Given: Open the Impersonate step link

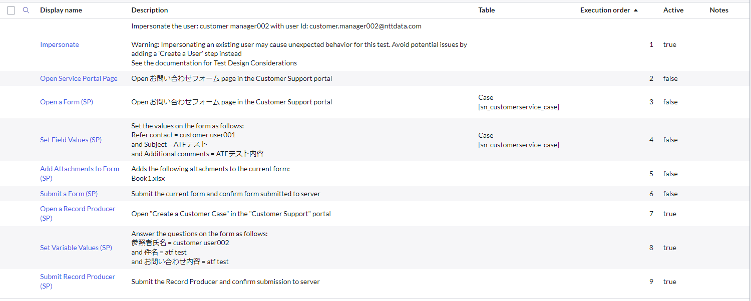Looking at the screenshot, I should click(60, 44).
